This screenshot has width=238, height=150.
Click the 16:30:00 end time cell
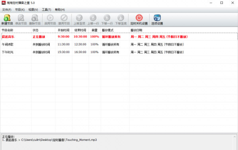[x=80, y=52]
